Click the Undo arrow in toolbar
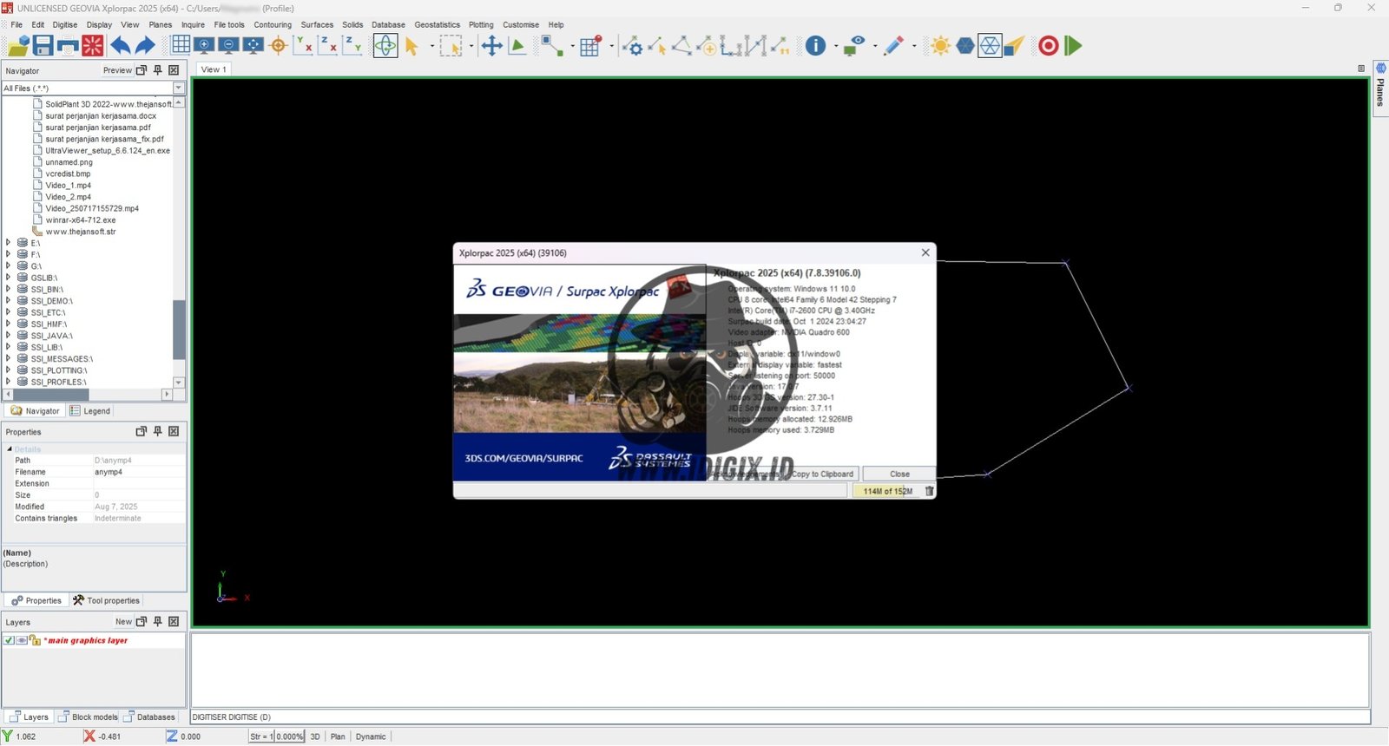This screenshot has width=1389, height=746. pyautogui.click(x=120, y=46)
